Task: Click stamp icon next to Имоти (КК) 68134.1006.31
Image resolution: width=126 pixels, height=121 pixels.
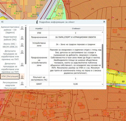Action: coord(22,45)
